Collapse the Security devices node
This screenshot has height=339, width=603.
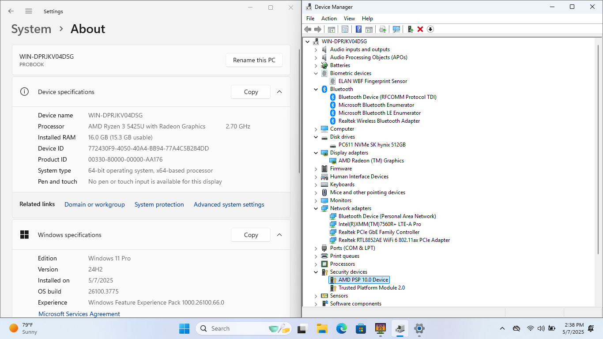click(x=316, y=272)
